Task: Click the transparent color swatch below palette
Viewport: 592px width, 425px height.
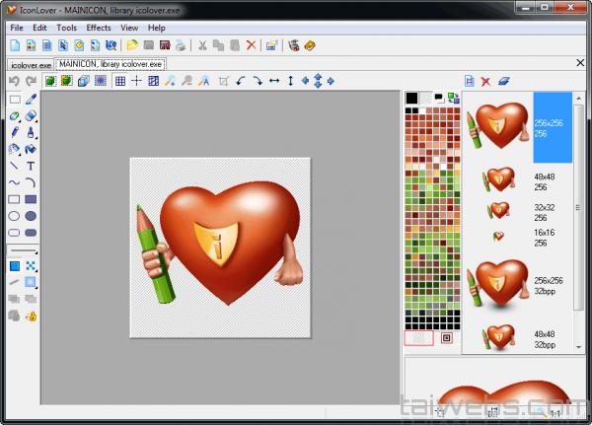Action: (420, 338)
